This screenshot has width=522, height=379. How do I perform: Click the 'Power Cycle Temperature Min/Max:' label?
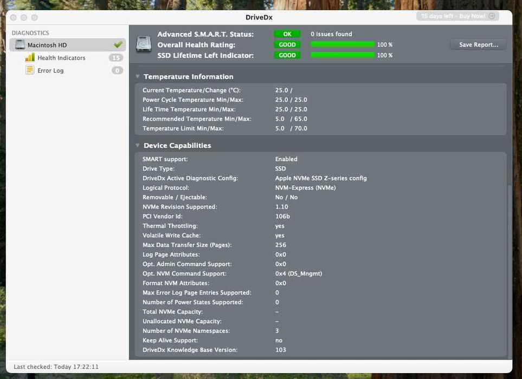(193, 100)
